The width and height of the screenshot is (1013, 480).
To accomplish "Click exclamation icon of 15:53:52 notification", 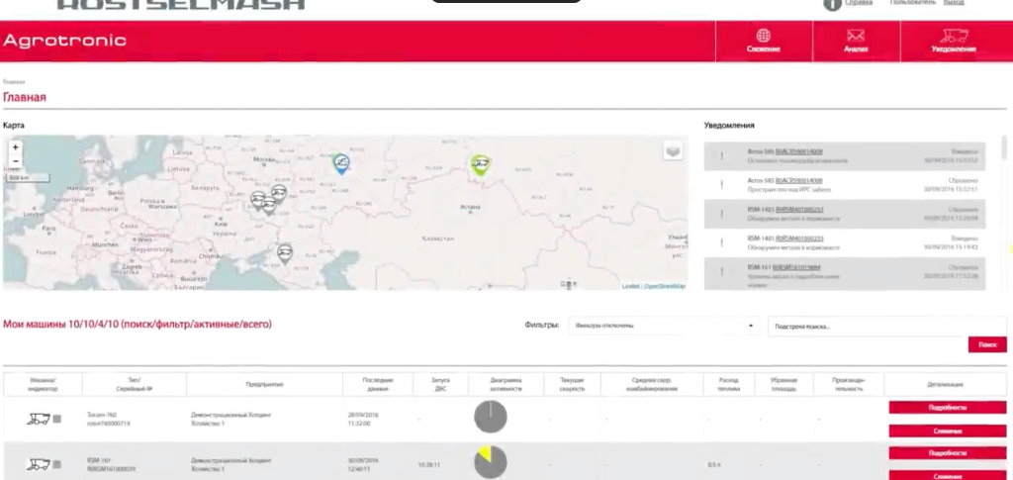I will point(721,156).
